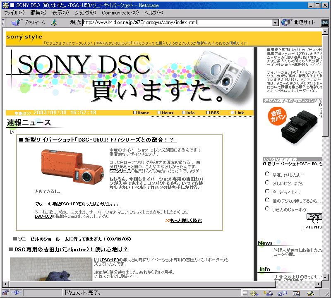Click the 'News' sidebar heading
The height and width of the screenshot is (298, 331).
click(265, 243)
